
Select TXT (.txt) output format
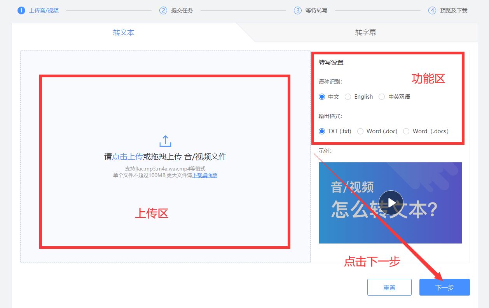click(321, 131)
